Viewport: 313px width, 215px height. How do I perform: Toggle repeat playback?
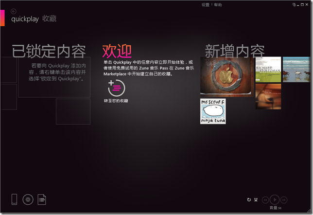[249, 199]
